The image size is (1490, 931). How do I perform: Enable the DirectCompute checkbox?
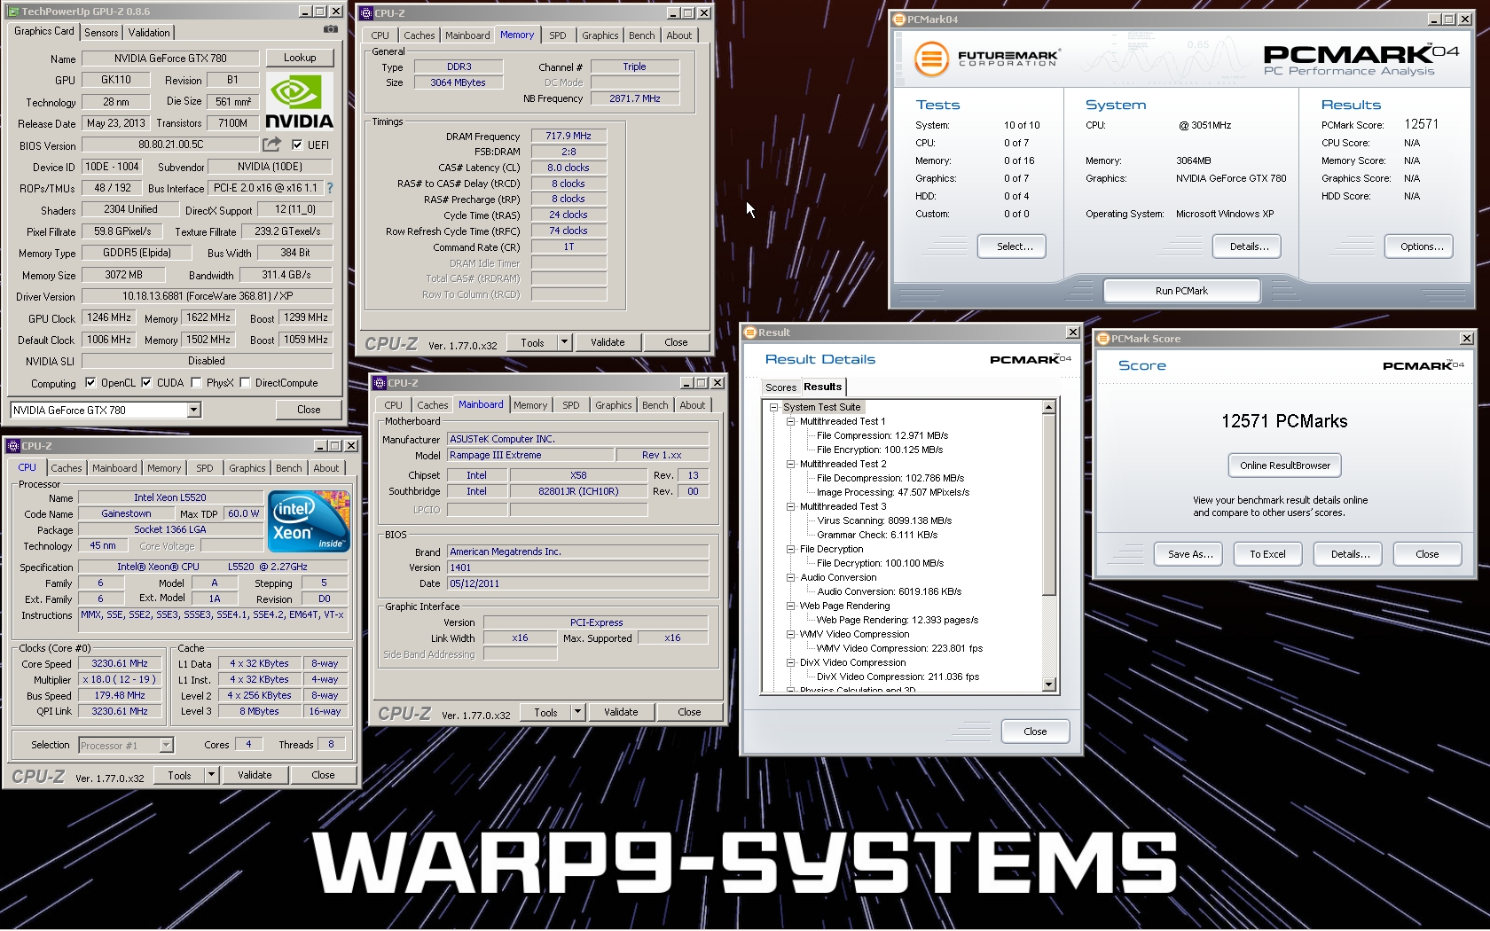coord(245,383)
